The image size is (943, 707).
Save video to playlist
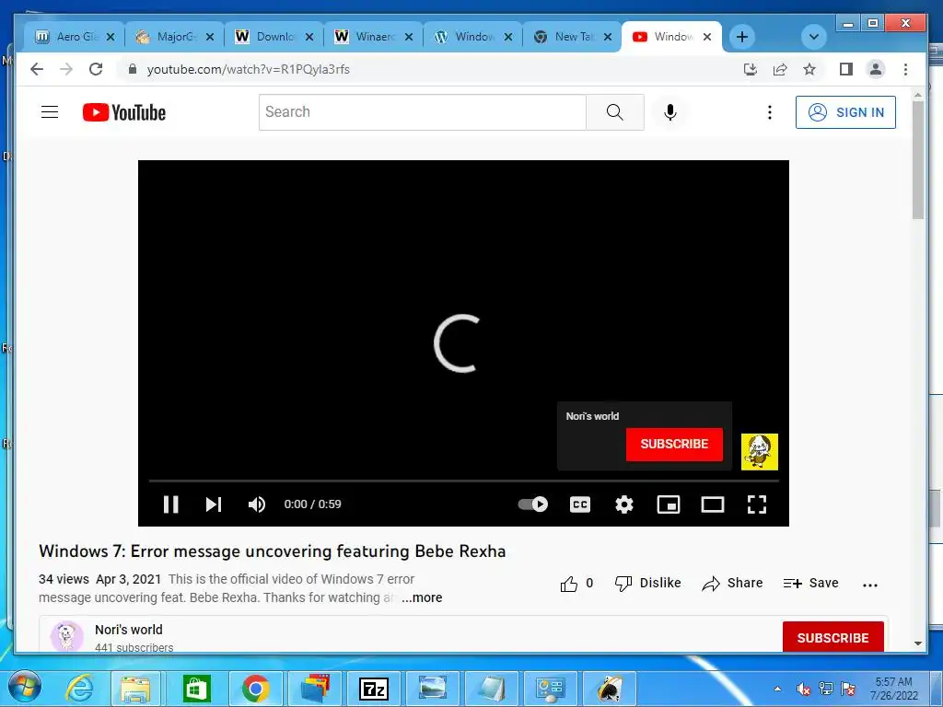coord(810,583)
